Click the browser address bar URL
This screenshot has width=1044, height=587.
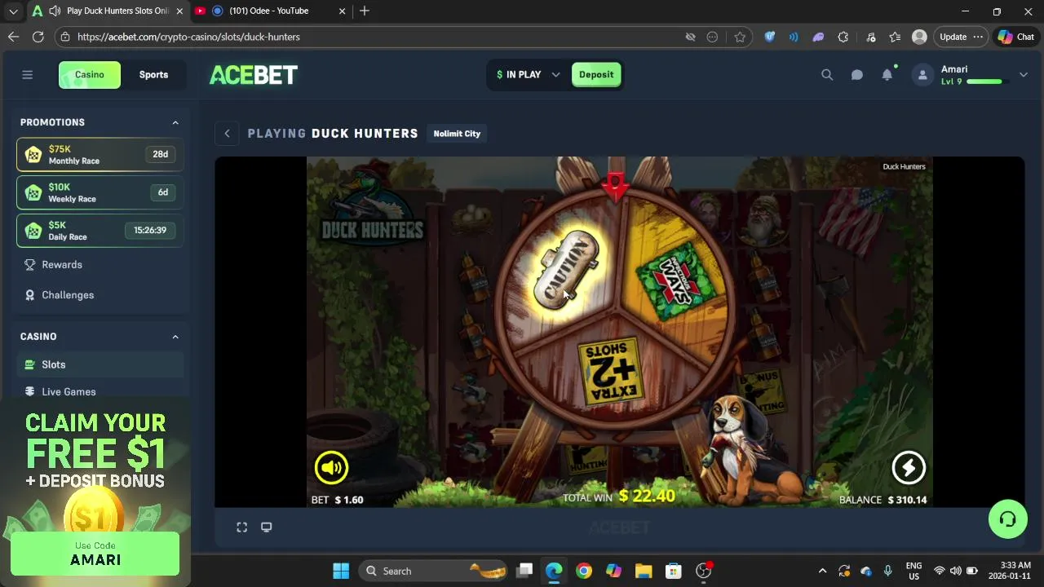pyautogui.click(x=189, y=37)
